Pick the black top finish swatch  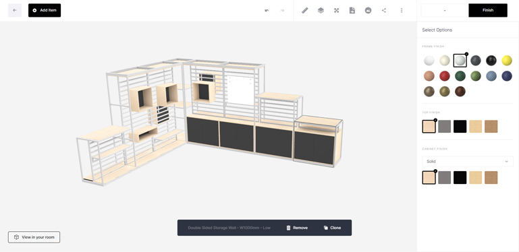tap(460, 127)
